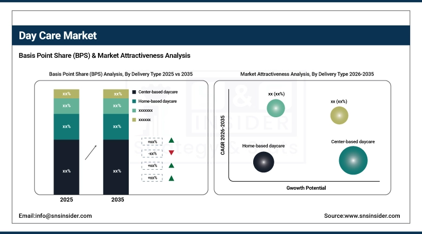This screenshot has width=422, height=234.
Task: Click the olive top segment of 2025 bar
Action: (67, 94)
